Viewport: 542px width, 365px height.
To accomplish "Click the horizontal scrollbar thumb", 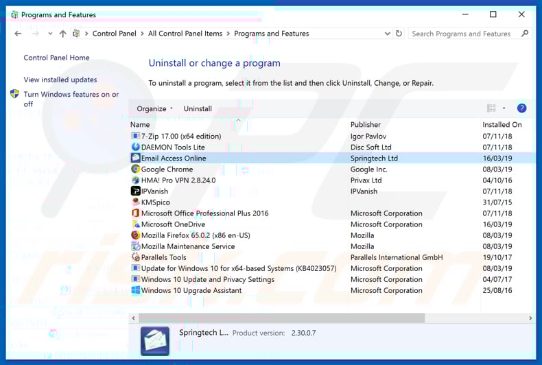I will (281, 318).
